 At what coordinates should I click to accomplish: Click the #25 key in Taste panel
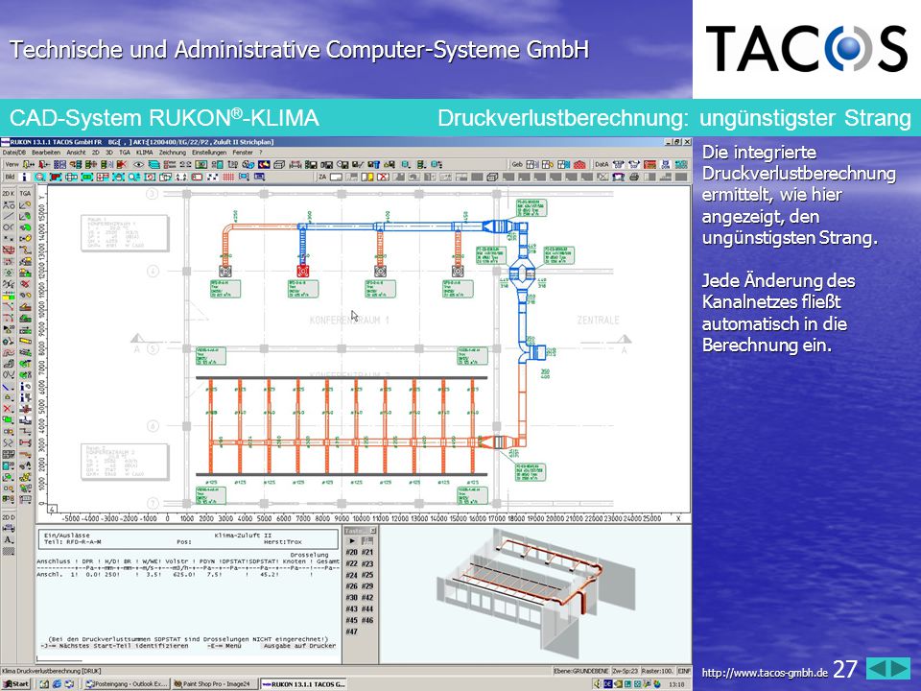coord(367,575)
